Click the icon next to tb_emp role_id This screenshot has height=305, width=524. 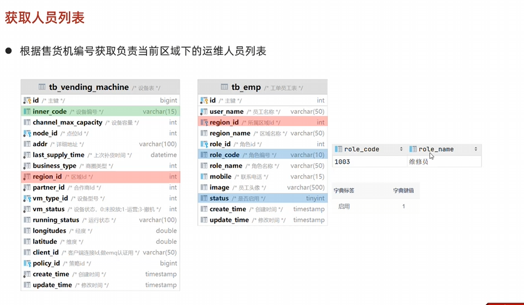(204, 144)
